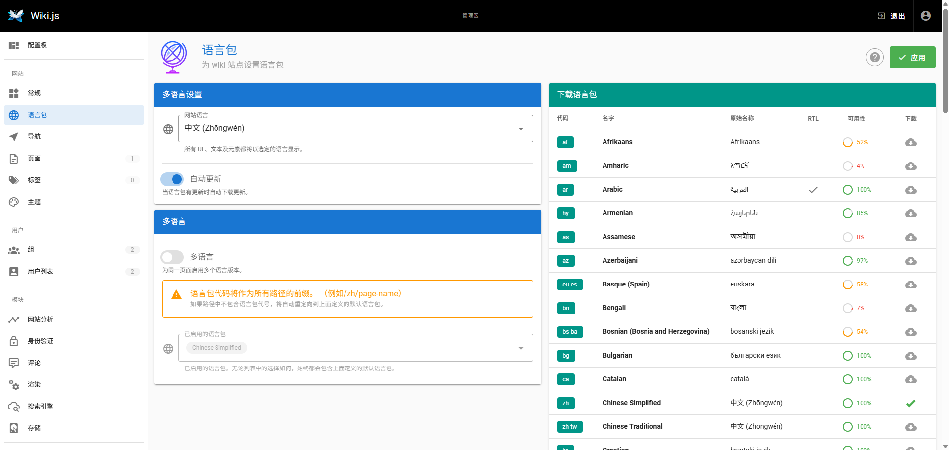Open 组 in the sidebar
The width and height of the screenshot is (949, 450).
click(74, 249)
